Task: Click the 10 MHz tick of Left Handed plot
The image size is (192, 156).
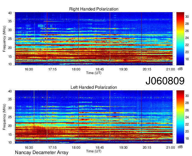Action: (x=10, y=142)
